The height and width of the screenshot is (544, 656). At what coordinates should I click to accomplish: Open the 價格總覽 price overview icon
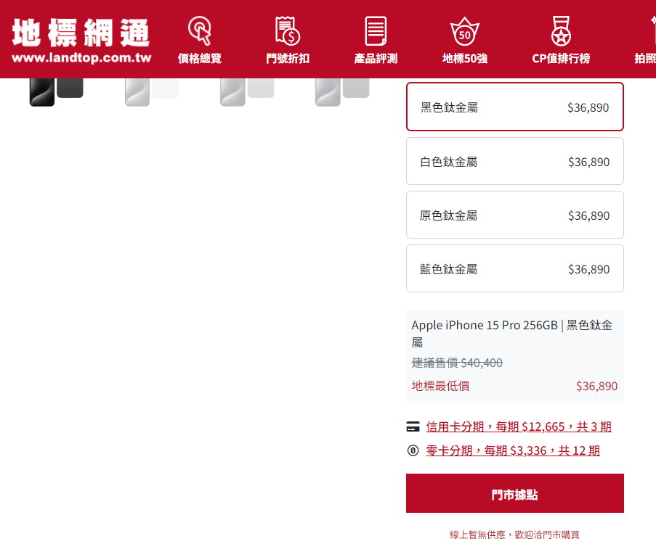point(199,30)
